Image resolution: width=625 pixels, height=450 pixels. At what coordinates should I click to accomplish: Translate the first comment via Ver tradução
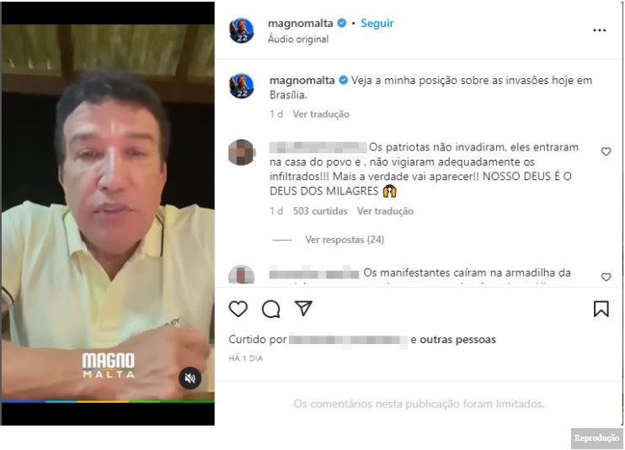385,211
